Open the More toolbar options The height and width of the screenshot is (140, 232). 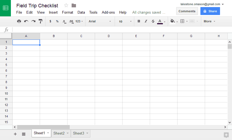click(209, 21)
